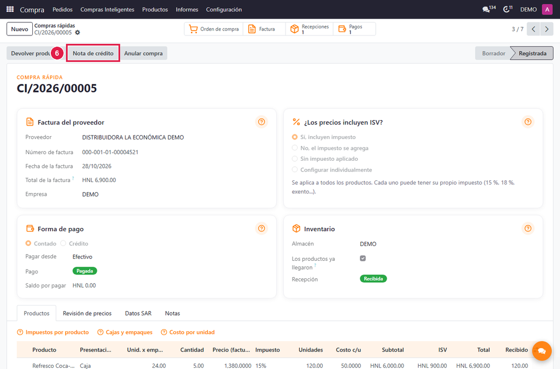
Task: Open help icon in Inventario card
Action: (528, 229)
